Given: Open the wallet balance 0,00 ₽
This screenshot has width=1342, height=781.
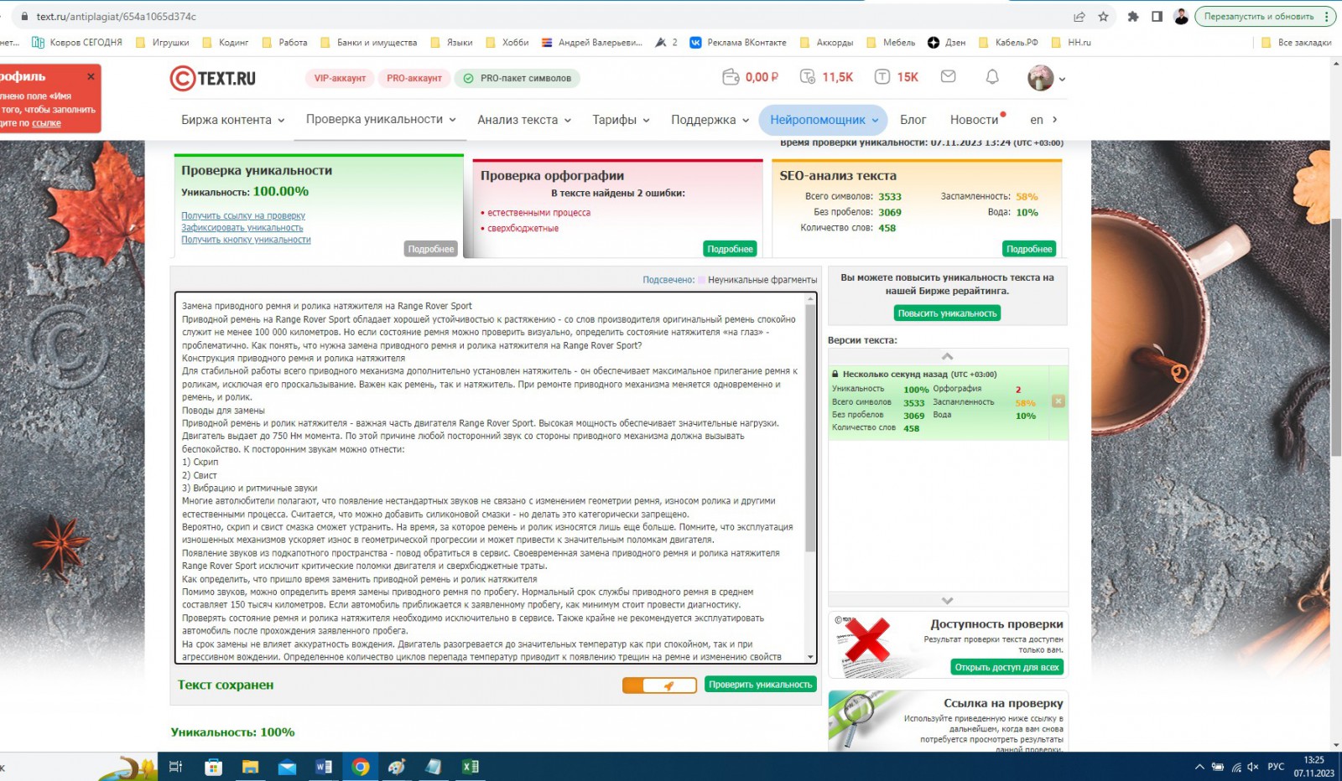Looking at the screenshot, I should coord(751,77).
